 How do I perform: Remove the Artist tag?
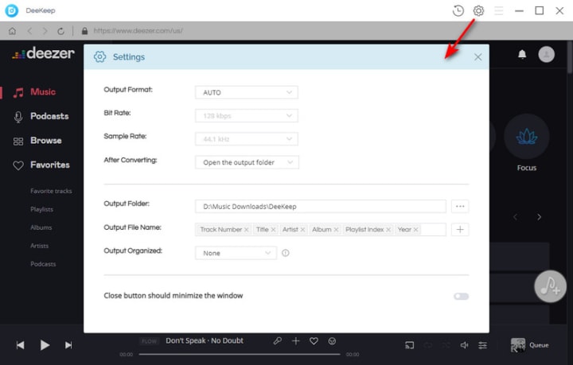point(302,230)
